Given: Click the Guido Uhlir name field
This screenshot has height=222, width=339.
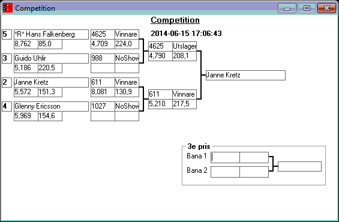Looking at the screenshot, I should (x=51, y=58).
